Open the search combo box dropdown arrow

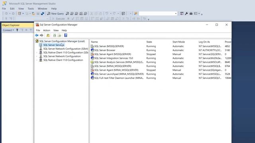point(176,14)
